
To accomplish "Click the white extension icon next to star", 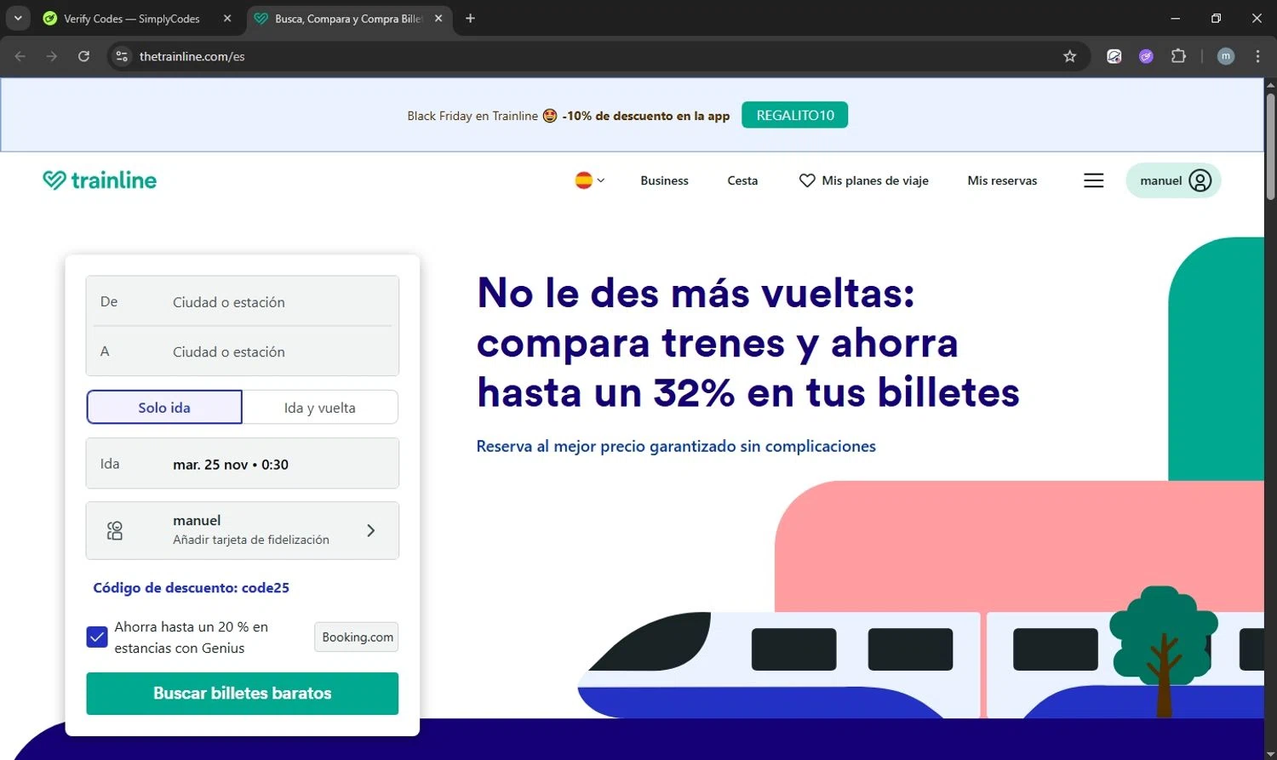I will click(x=1114, y=56).
